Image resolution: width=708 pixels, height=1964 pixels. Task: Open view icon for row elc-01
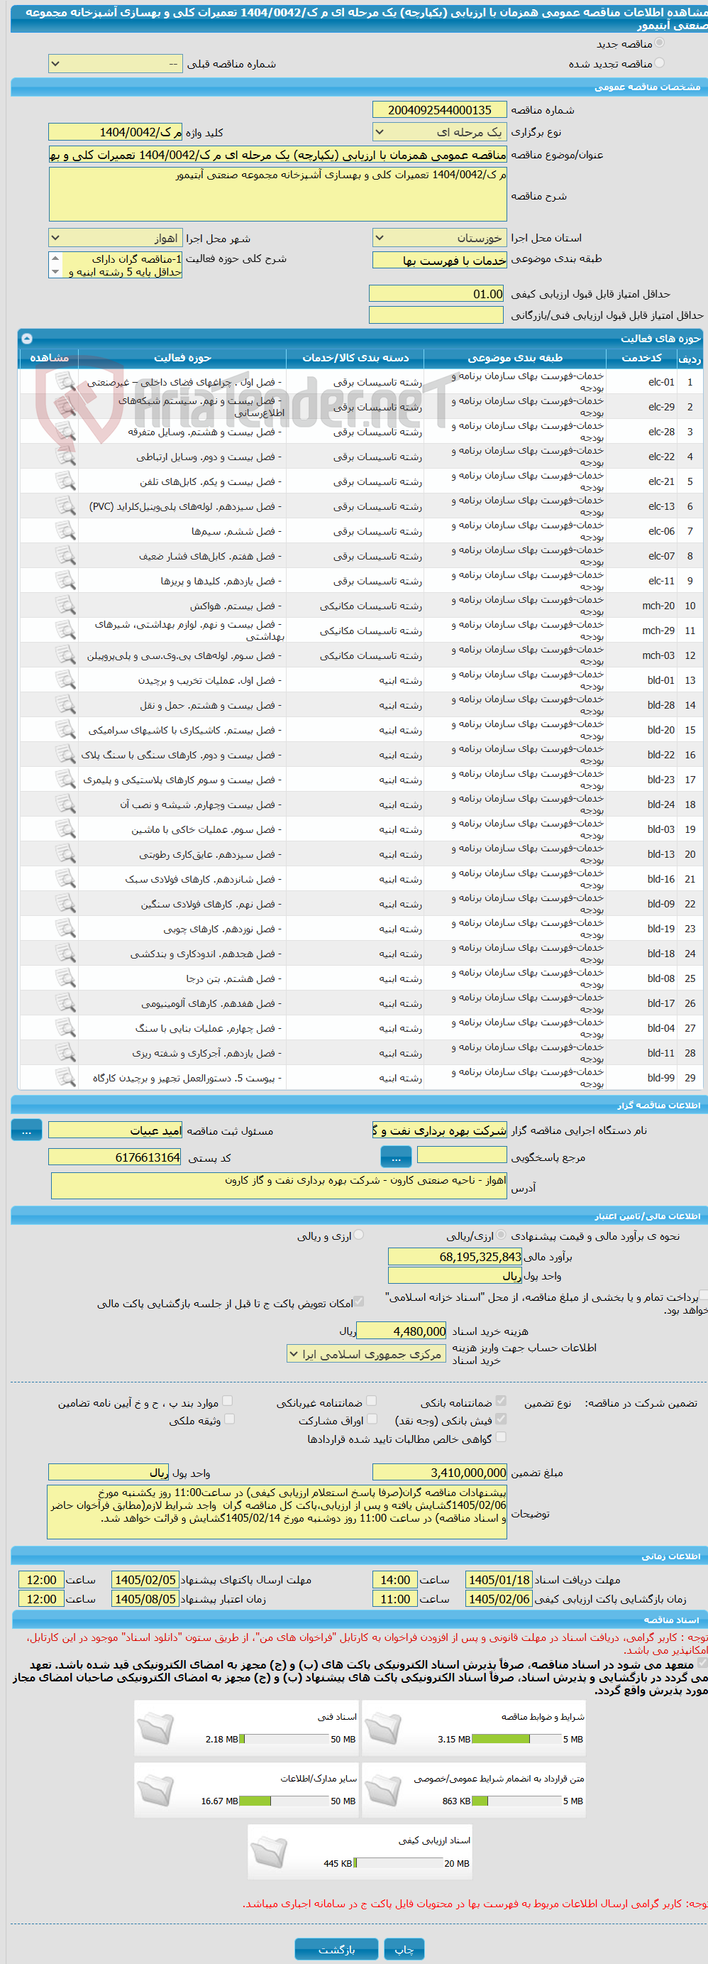tap(65, 382)
